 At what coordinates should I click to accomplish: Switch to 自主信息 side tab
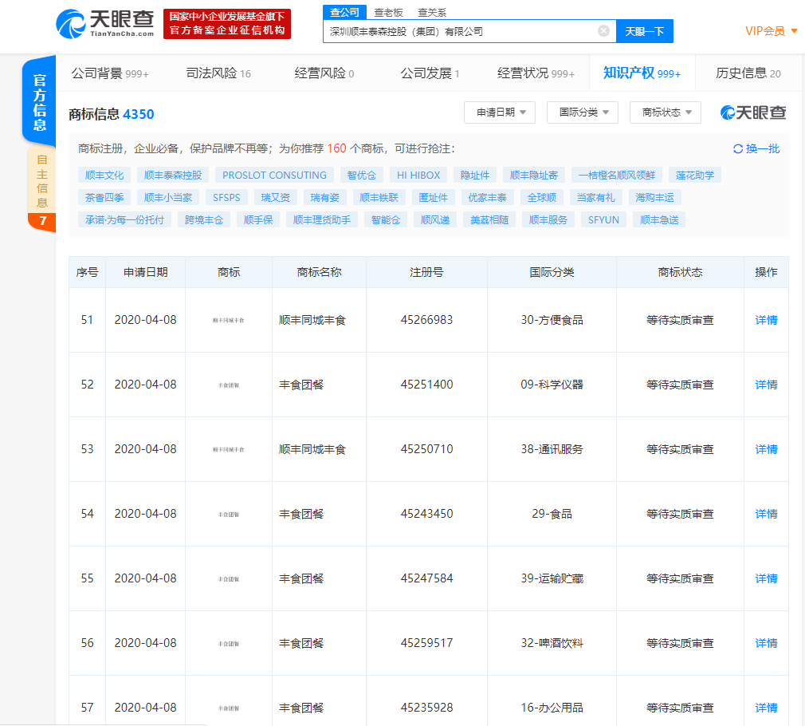[41, 180]
